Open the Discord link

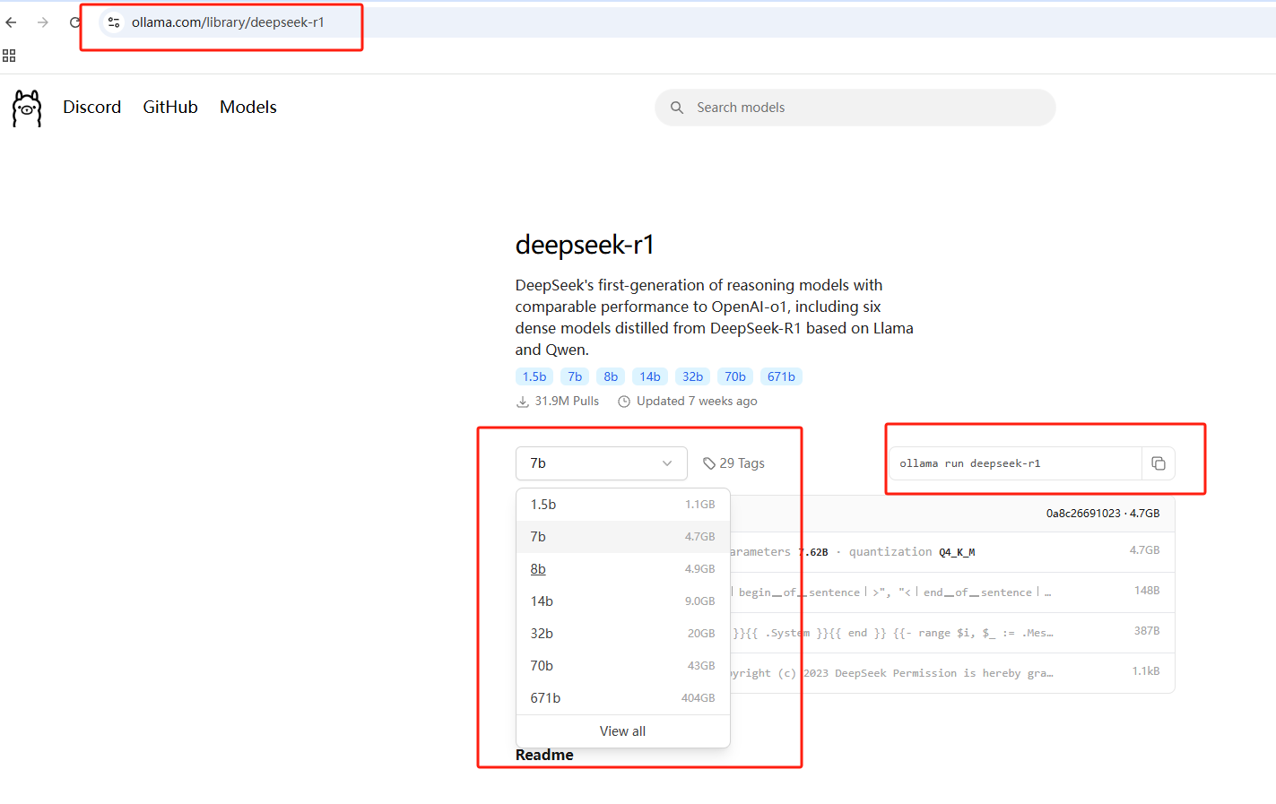click(91, 107)
